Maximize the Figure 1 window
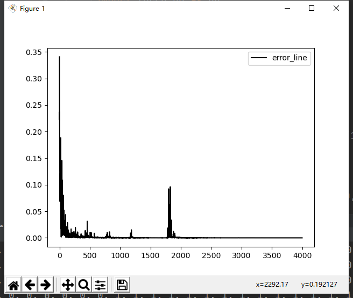 click(312, 8)
